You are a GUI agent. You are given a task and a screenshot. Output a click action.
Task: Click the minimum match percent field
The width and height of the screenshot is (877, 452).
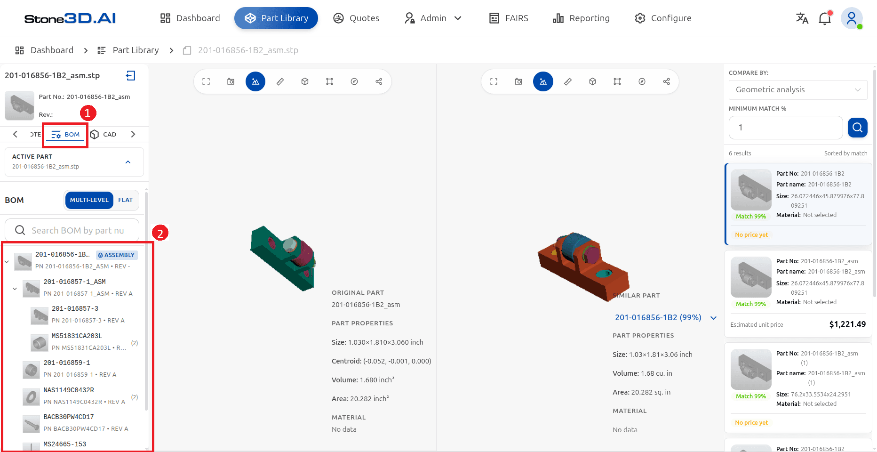click(786, 128)
